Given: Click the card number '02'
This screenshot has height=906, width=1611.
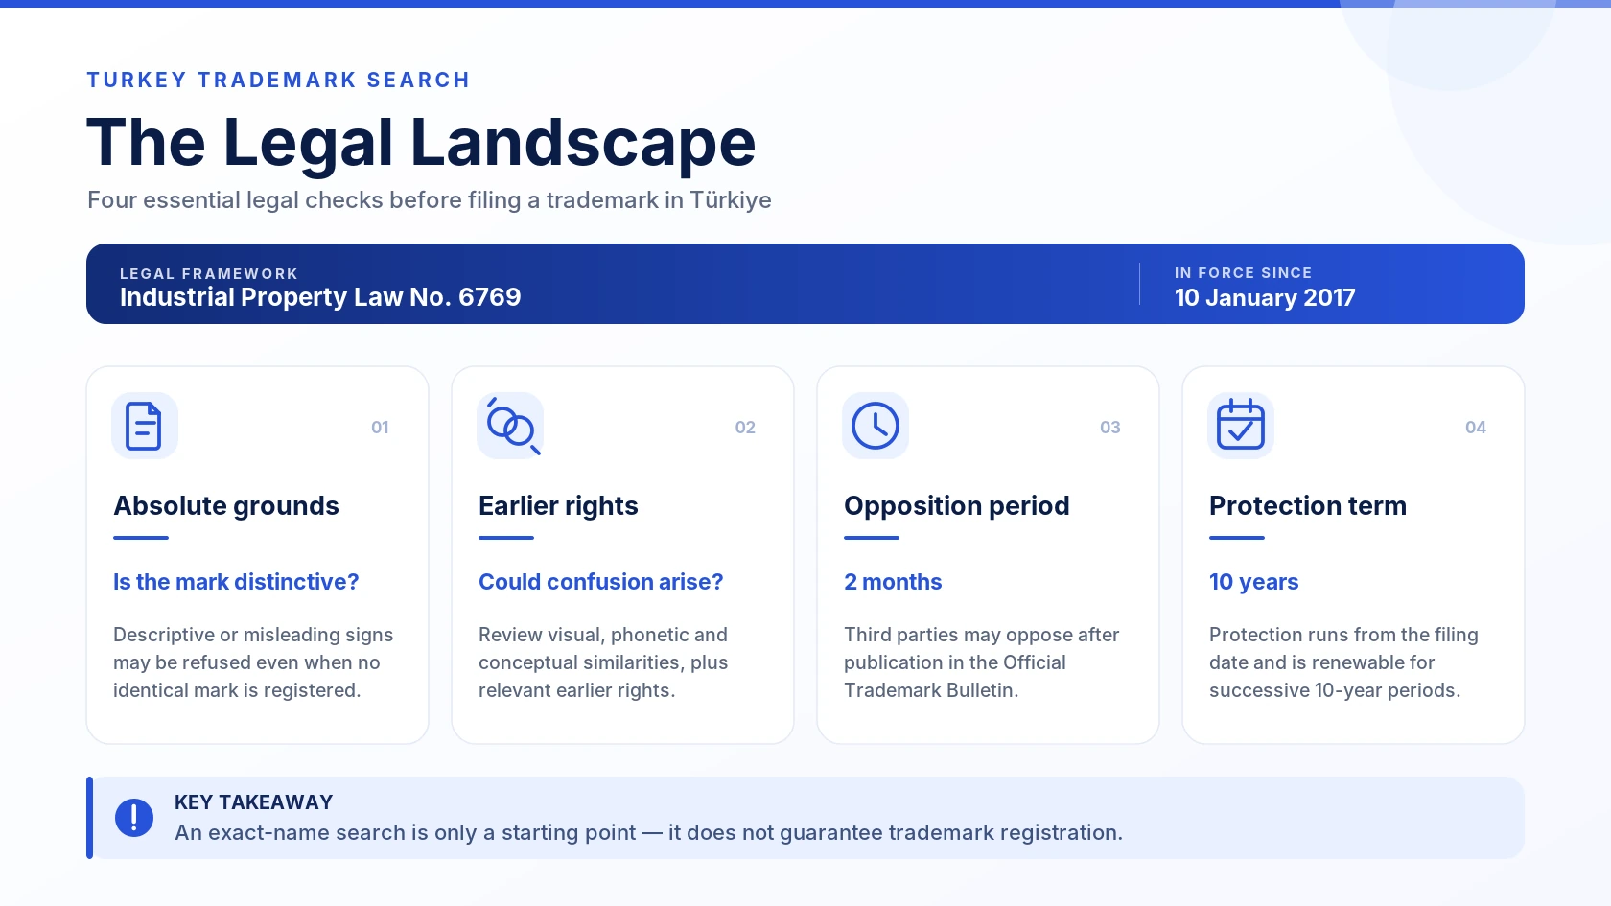Looking at the screenshot, I should click(x=745, y=428).
